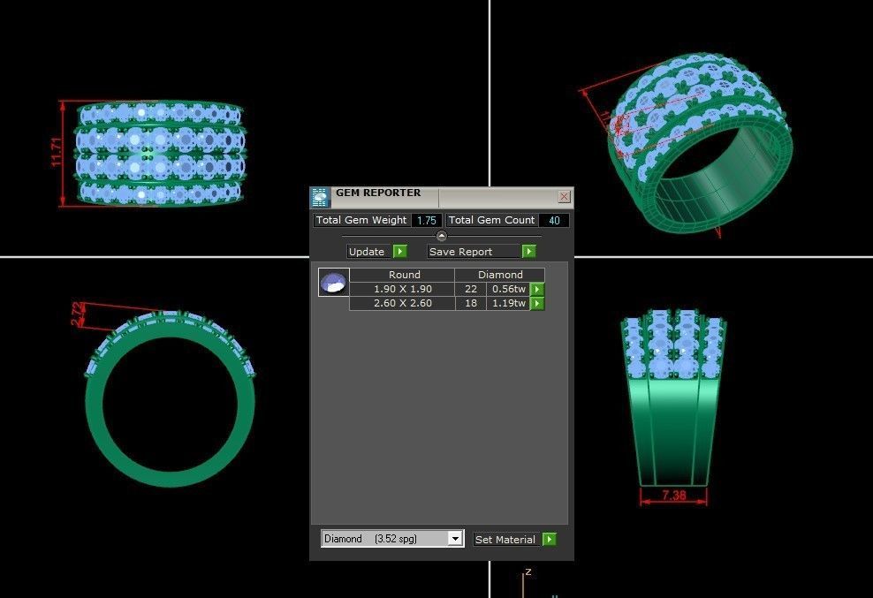Image resolution: width=873 pixels, height=598 pixels.
Task: Click the Gem Reporter title bar icon
Action: tap(320, 198)
